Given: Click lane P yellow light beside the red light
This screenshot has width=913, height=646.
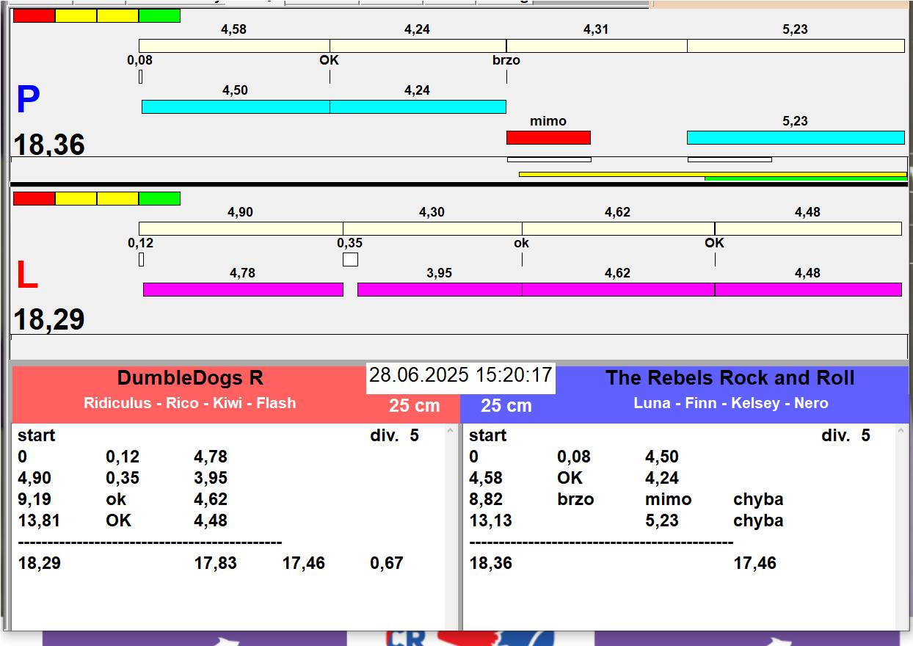Looking at the screenshot, I should 76,15.
